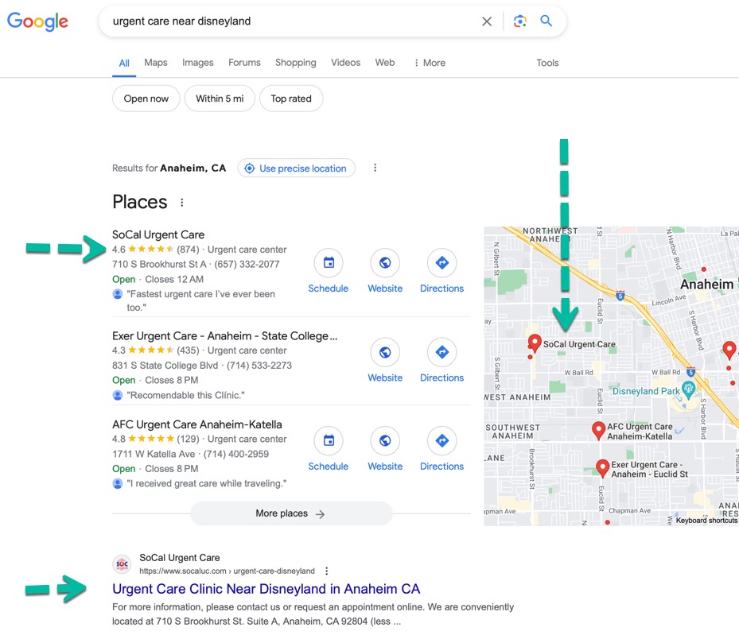739x639 pixels.
Task: Open the Exer Urgent Care State College listing
Action: click(225, 335)
